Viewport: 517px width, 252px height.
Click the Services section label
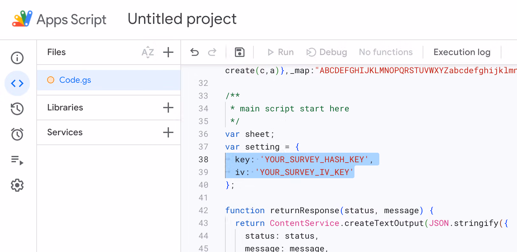pyautogui.click(x=65, y=132)
